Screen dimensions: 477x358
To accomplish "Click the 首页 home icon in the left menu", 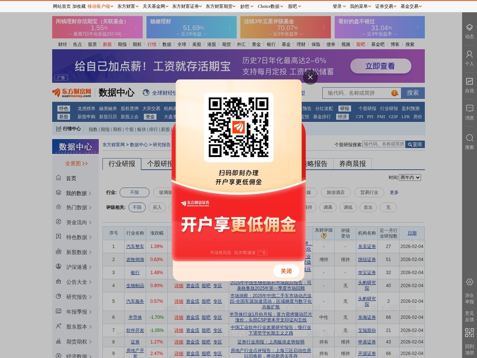I will click(59, 178).
